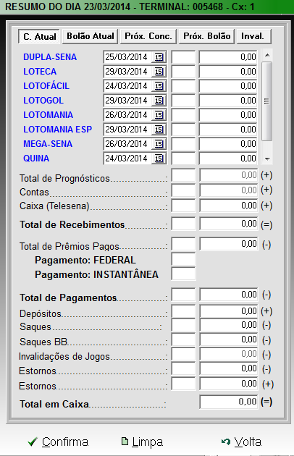Click the Caixa (Telesena) value field
Image resolution: width=294 pixels, height=456 pixels.
[x=229, y=206]
